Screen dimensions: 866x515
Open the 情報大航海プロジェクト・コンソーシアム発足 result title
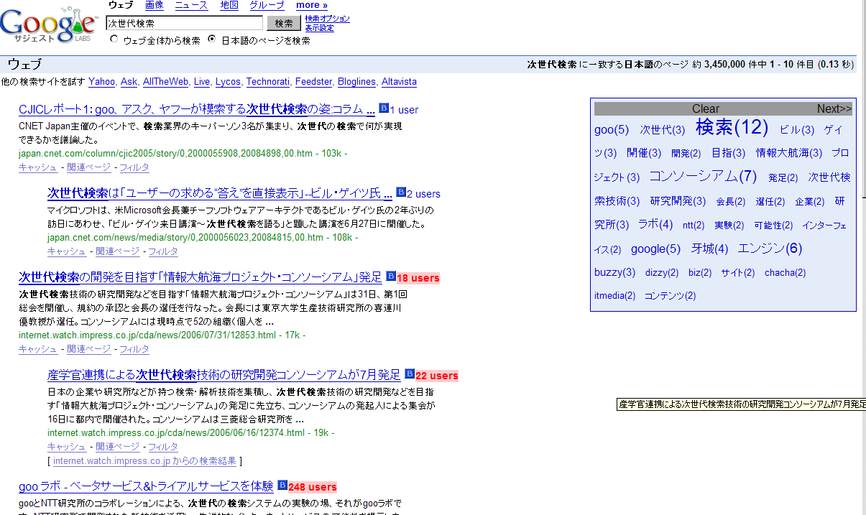tap(201, 277)
